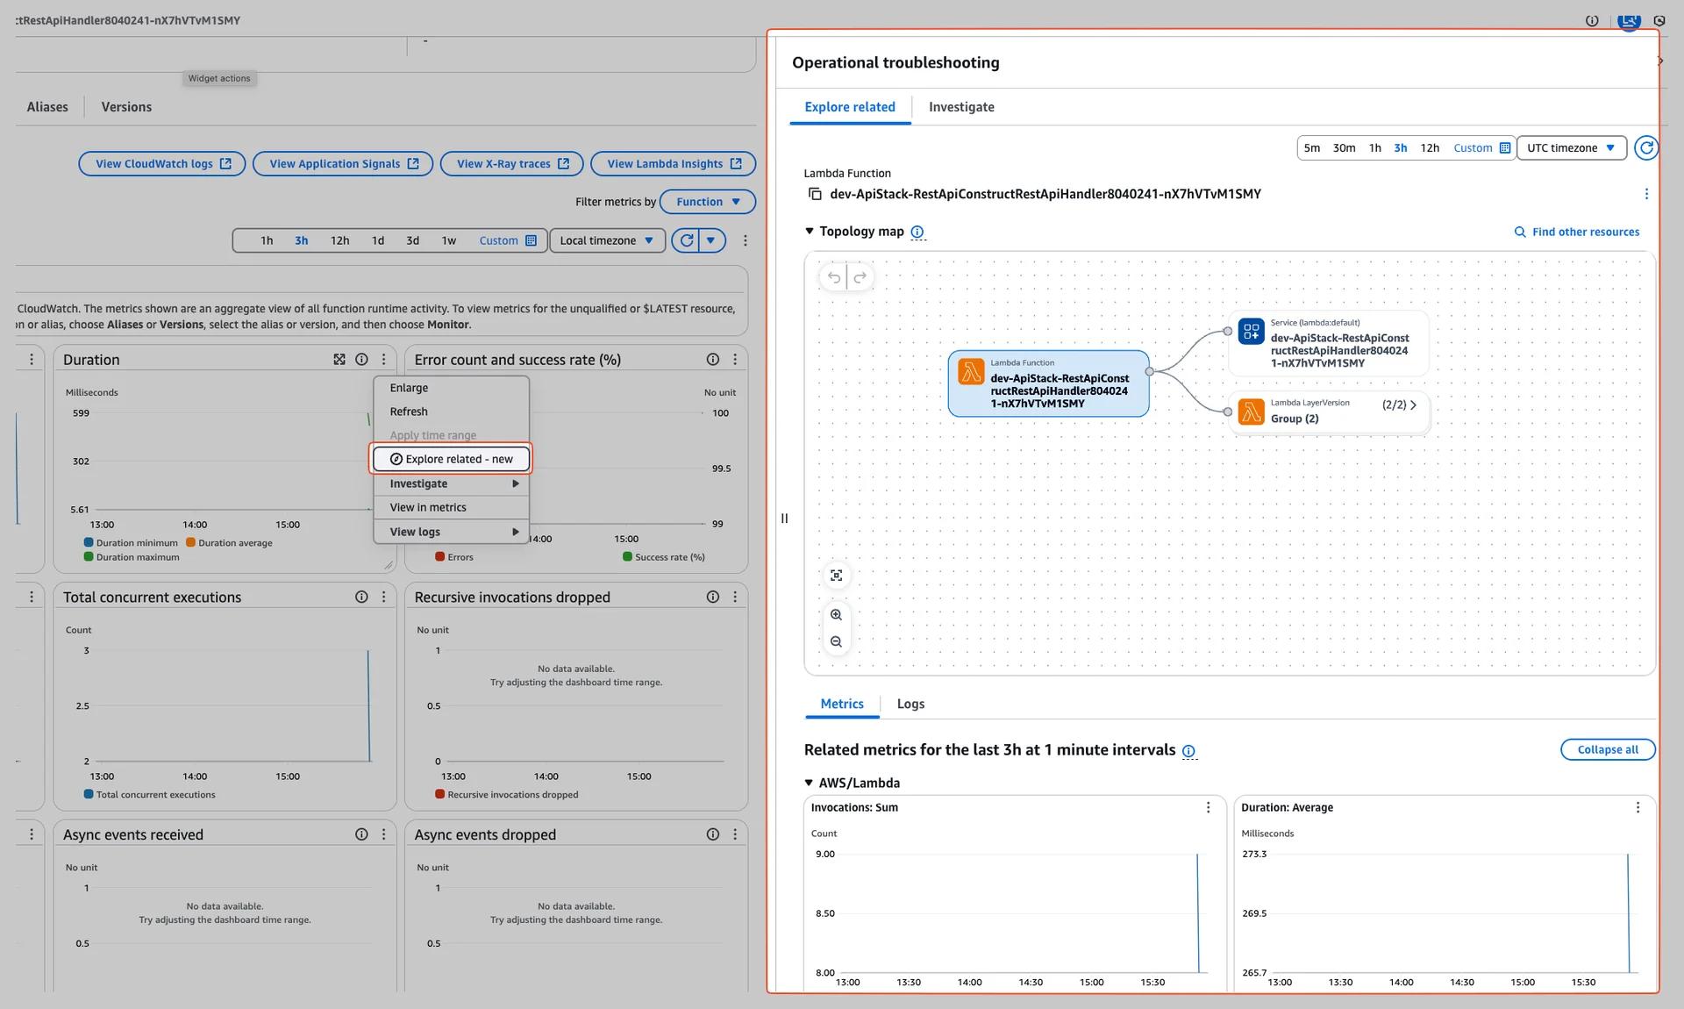
Task: Click the Service lambda:default node
Action: (1328, 343)
